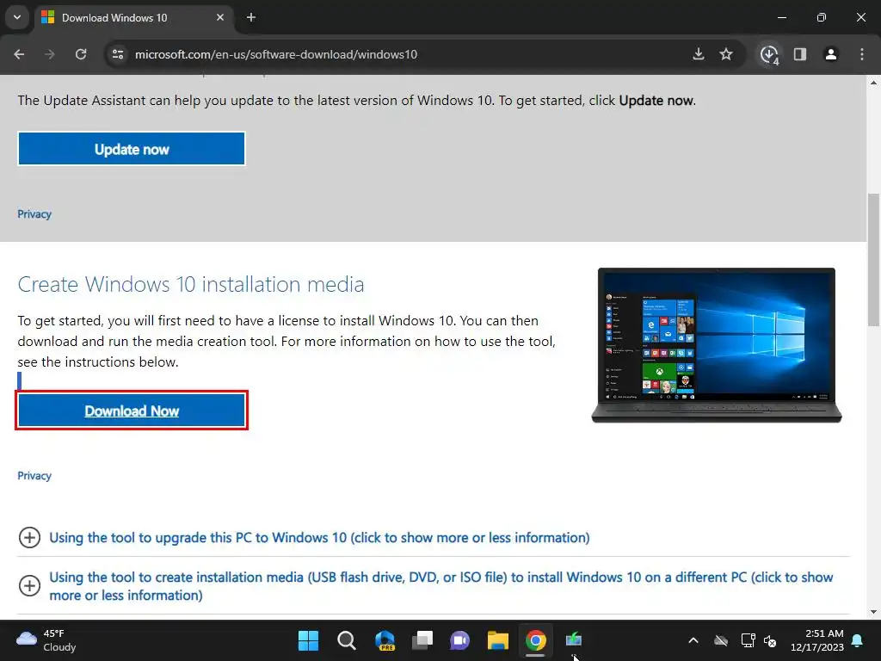Click the forward navigation arrow

tap(50, 54)
